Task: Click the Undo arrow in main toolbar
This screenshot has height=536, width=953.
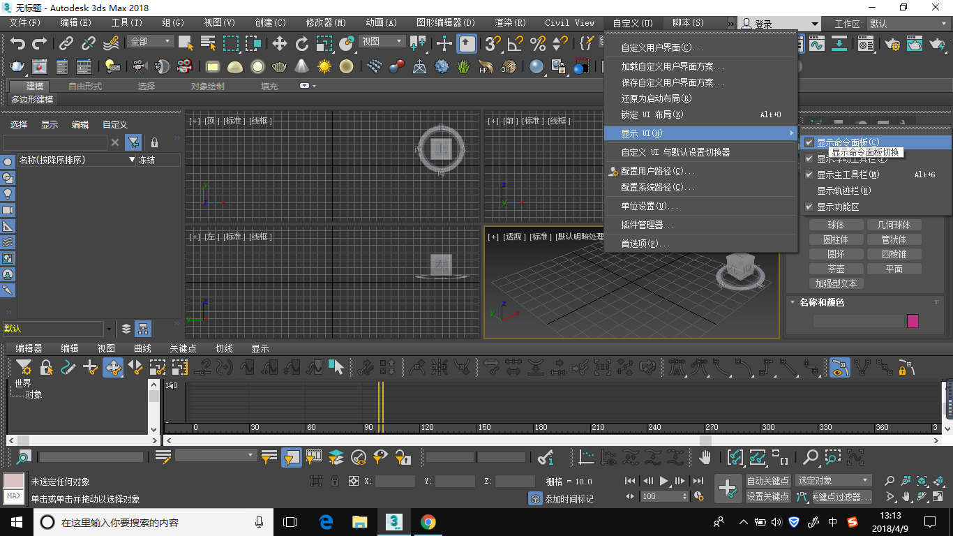Action: point(17,44)
